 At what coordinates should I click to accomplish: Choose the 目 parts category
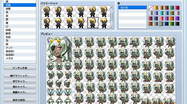(20, 16)
